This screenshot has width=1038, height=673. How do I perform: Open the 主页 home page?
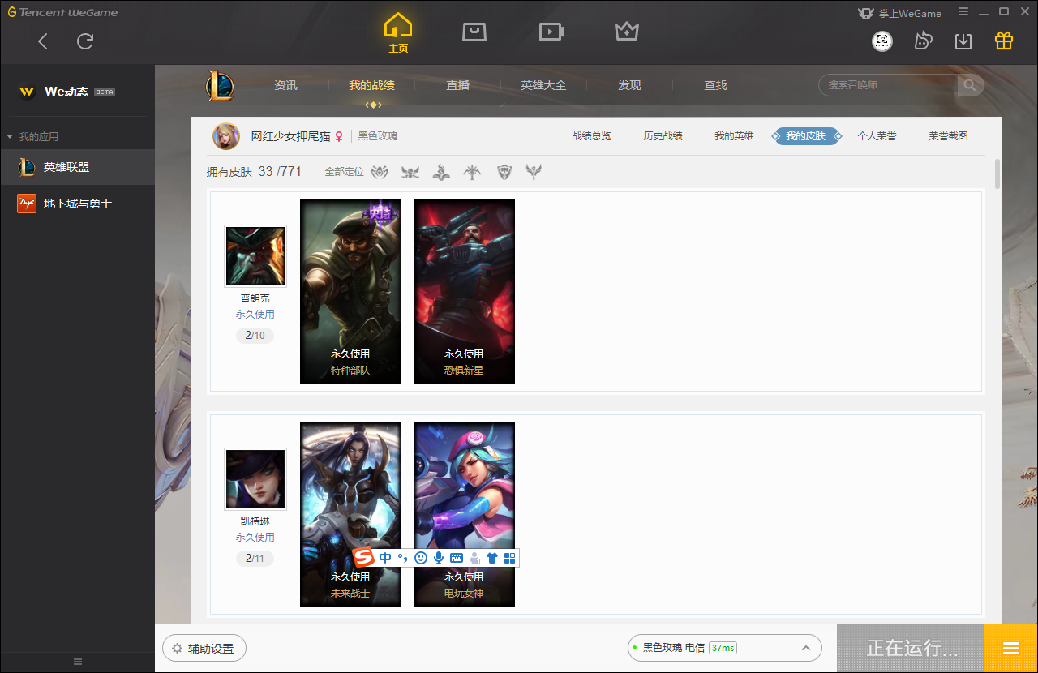click(x=397, y=32)
